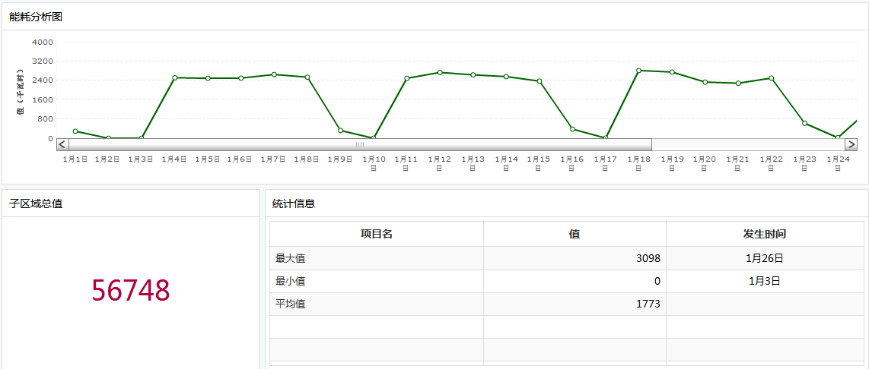Click the 56748 total value
869x369 pixels.
point(130,290)
